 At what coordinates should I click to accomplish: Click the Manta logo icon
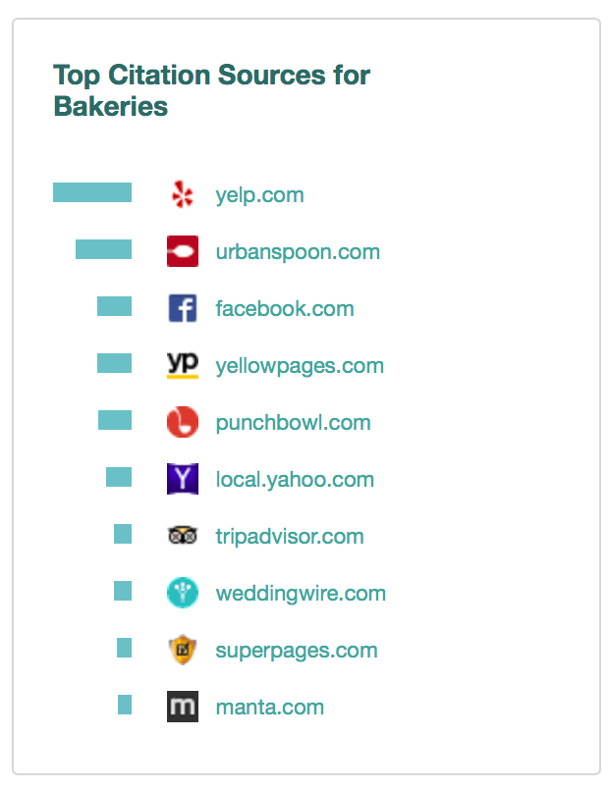(183, 707)
